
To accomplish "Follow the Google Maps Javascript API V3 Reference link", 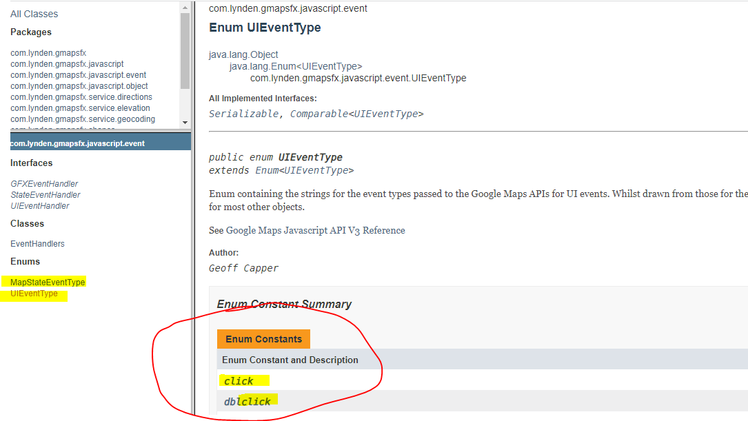I will click(316, 231).
